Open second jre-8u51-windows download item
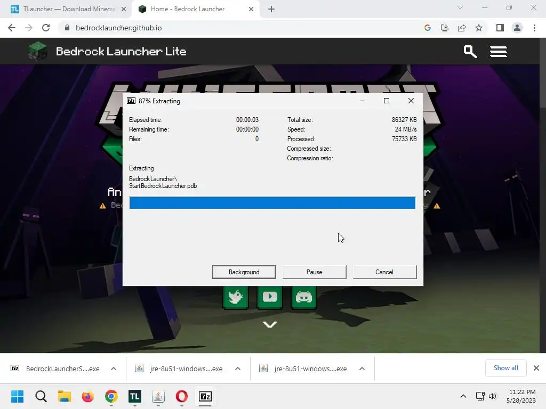This screenshot has width=546, height=409. click(303, 369)
